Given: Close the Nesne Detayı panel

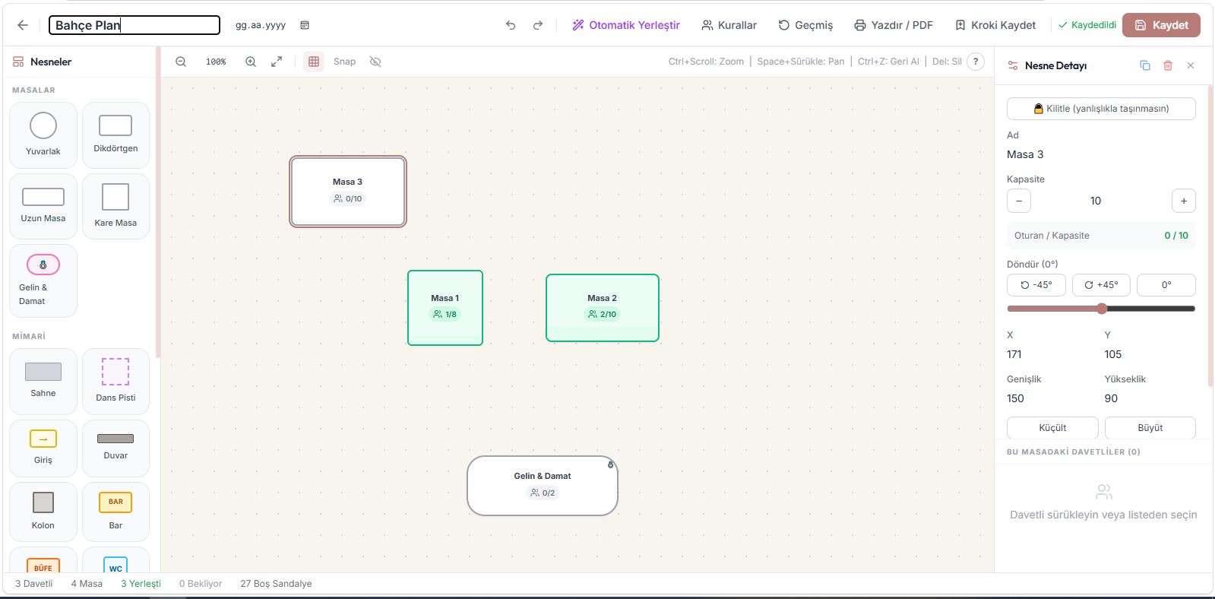Looking at the screenshot, I should click(x=1191, y=65).
